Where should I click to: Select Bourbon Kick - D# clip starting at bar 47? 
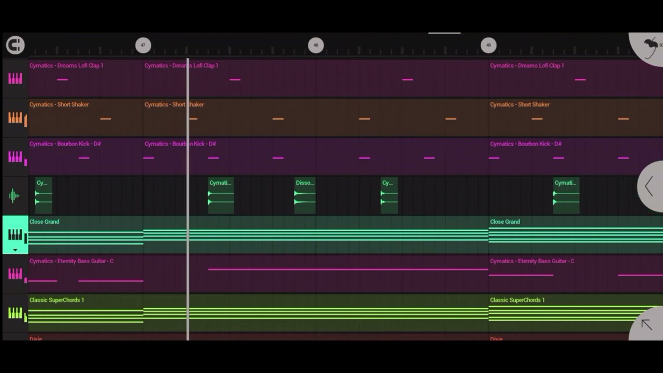pyautogui.click(x=315, y=156)
